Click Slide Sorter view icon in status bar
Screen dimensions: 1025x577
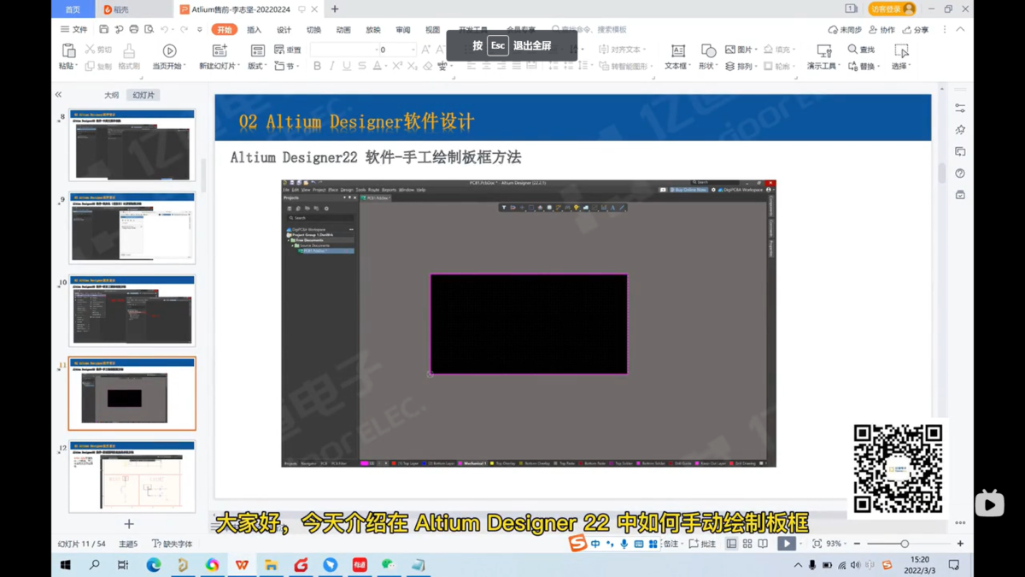click(x=747, y=544)
